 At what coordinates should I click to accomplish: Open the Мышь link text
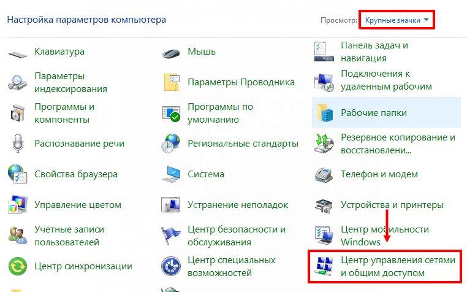[x=202, y=52]
